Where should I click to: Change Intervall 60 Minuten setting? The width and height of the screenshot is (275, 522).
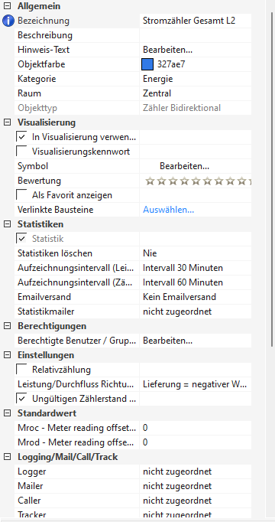pos(196,282)
